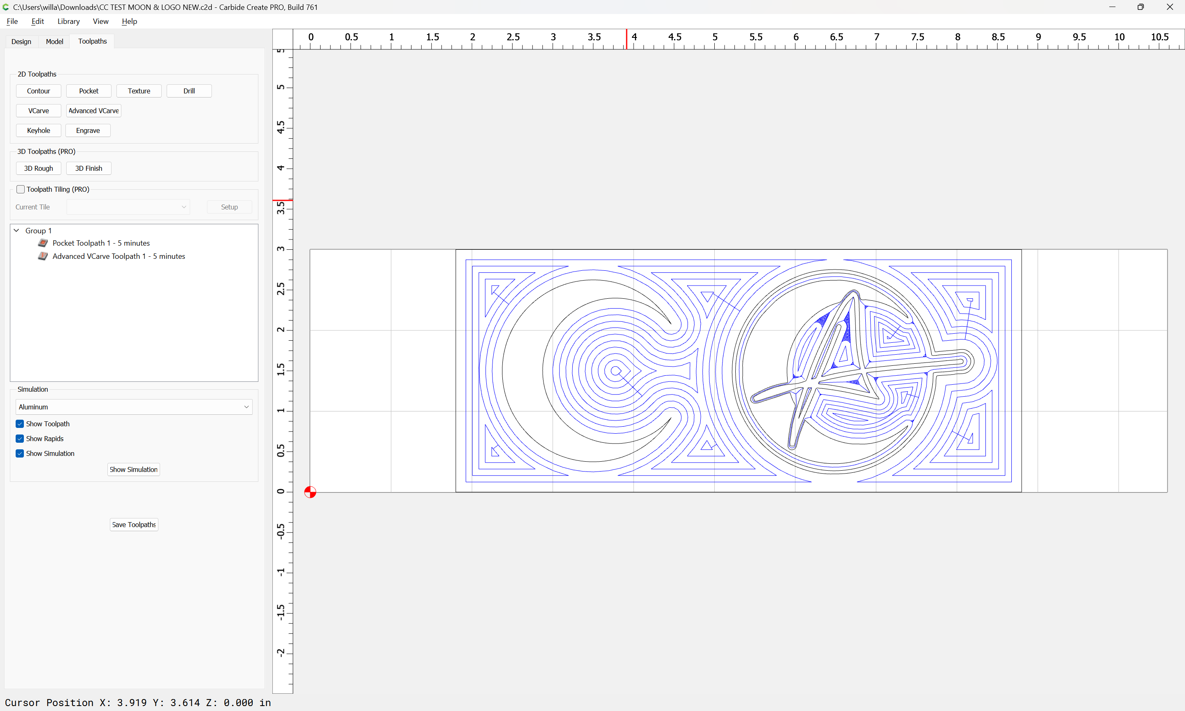Enable Toolpath Tiling (PRO) checkbox

(x=21, y=189)
